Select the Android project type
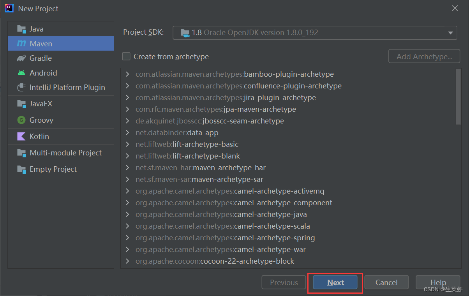Image resolution: width=469 pixels, height=296 pixels. (61, 73)
